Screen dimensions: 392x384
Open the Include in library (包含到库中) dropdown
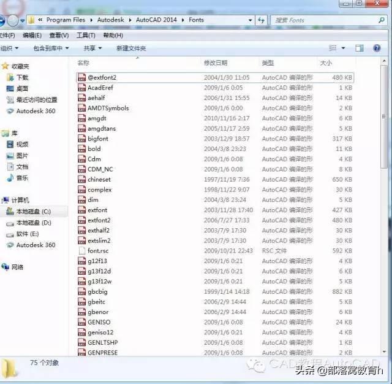[51, 48]
